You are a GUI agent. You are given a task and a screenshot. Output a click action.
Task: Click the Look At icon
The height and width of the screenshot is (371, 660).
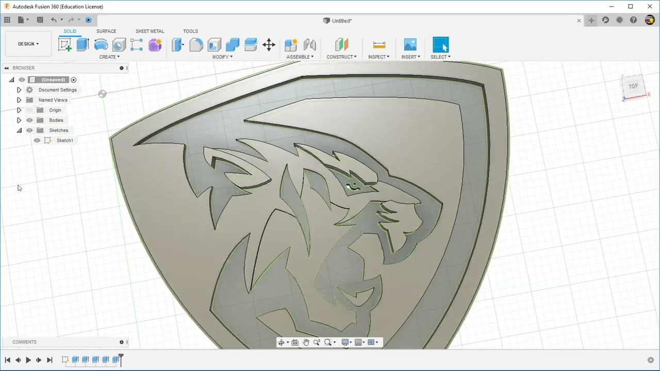pyautogui.click(x=295, y=342)
